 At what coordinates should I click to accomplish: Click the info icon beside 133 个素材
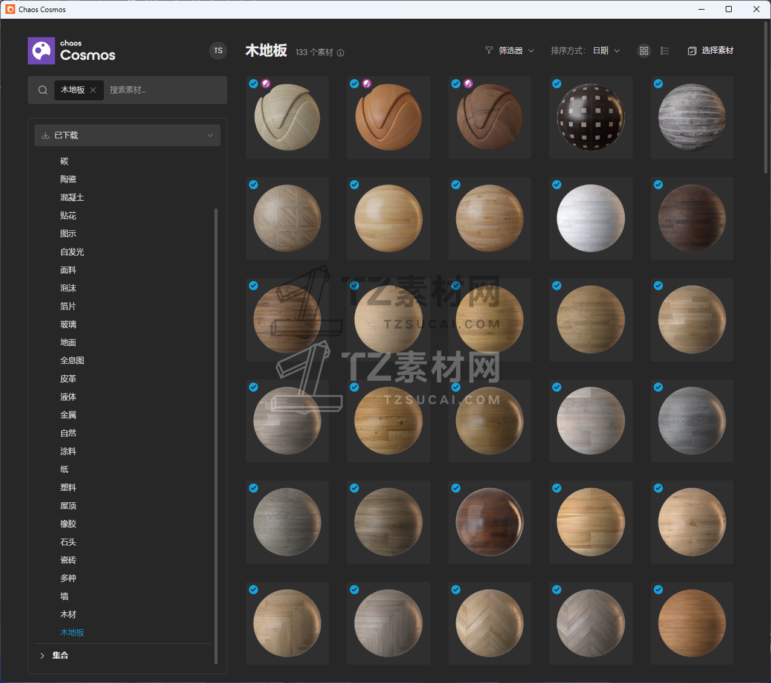coord(341,53)
